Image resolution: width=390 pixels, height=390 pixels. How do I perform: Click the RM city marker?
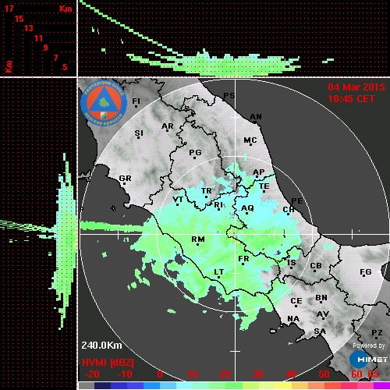pyautogui.click(x=198, y=245)
